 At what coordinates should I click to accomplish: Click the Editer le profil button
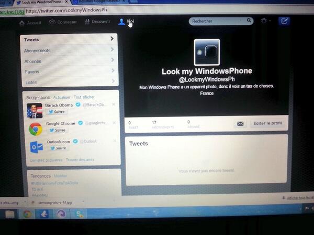pos(267,123)
